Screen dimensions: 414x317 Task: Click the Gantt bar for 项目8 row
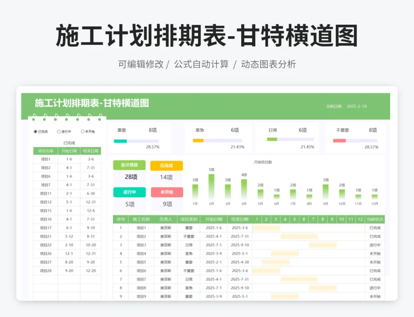pyautogui.click(x=322, y=288)
